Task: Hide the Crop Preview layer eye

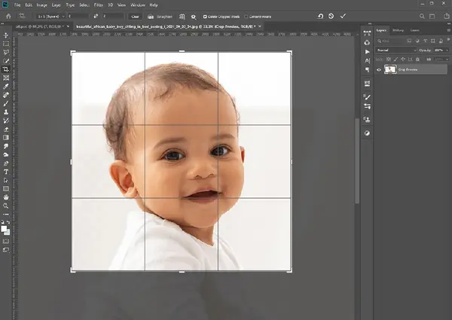Action: pos(379,70)
